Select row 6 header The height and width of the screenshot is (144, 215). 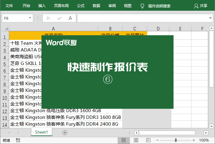pyautogui.click(x=5, y=71)
